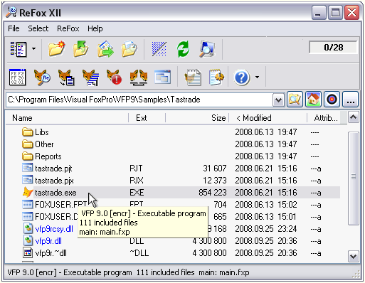365x283 pixels.
Task: Click the new folder icon with star
Action: click(x=57, y=49)
